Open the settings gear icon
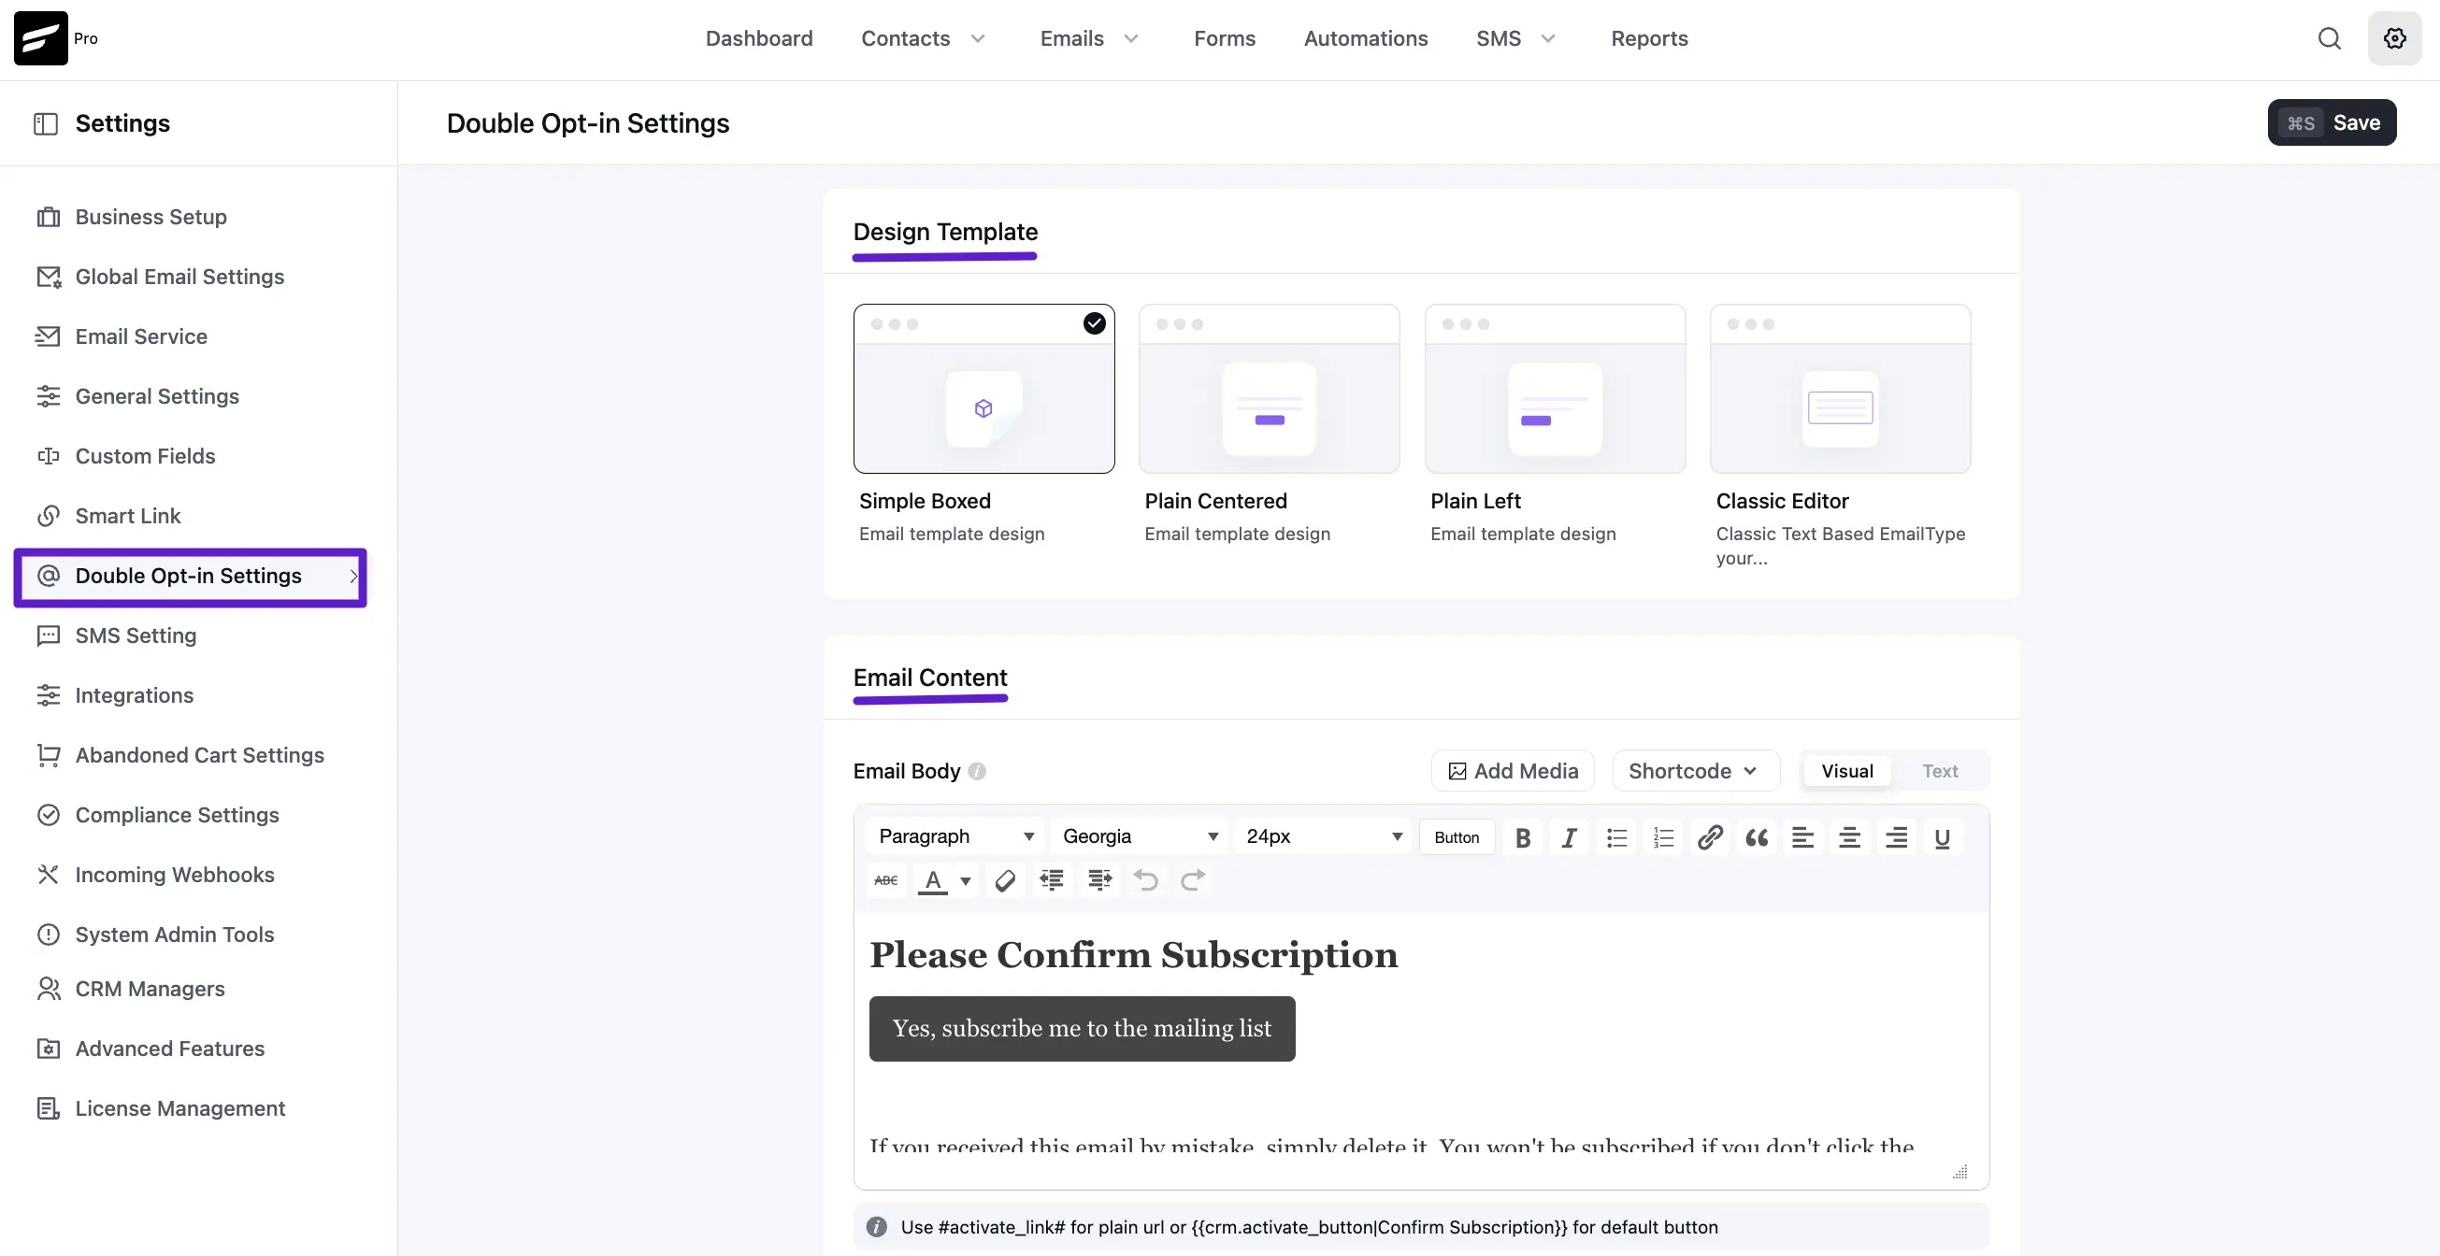Screen dimensions: 2440x1256 point(2394,38)
